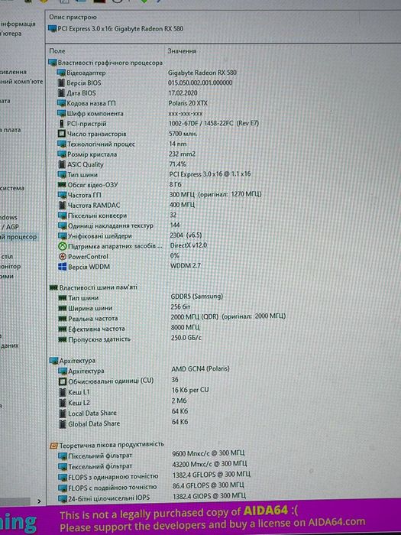This screenshot has height=535, width=401.
Task: Click the effective clock value 8000 МГЦ
Action: point(185,327)
